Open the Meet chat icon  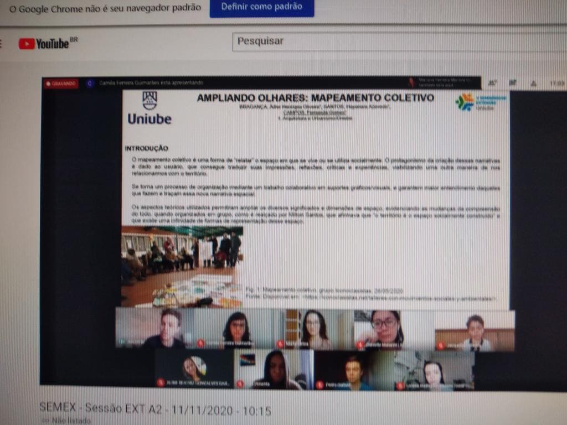point(512,83)
